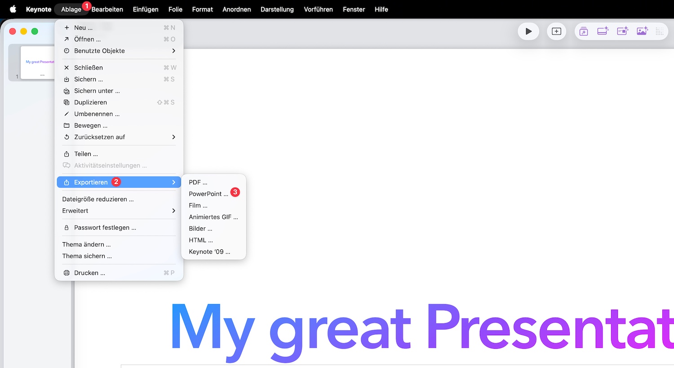This screenshot has width=674, height=368.
Task: Expand the Zurücksetzen auf submenu
Action: coord(119,137)
